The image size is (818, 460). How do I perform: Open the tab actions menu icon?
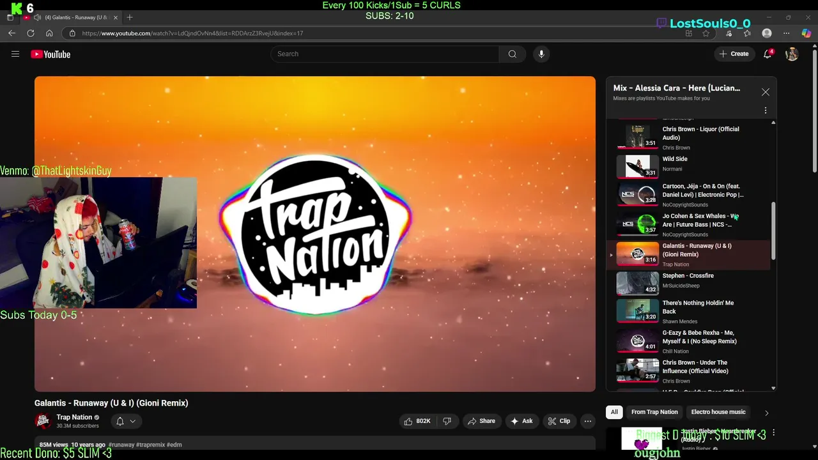[10, 17]
